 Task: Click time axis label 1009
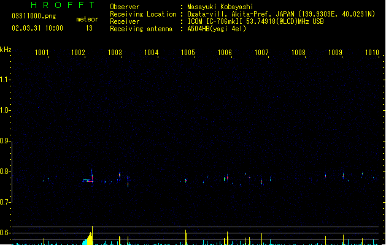[x=335, y=52]
